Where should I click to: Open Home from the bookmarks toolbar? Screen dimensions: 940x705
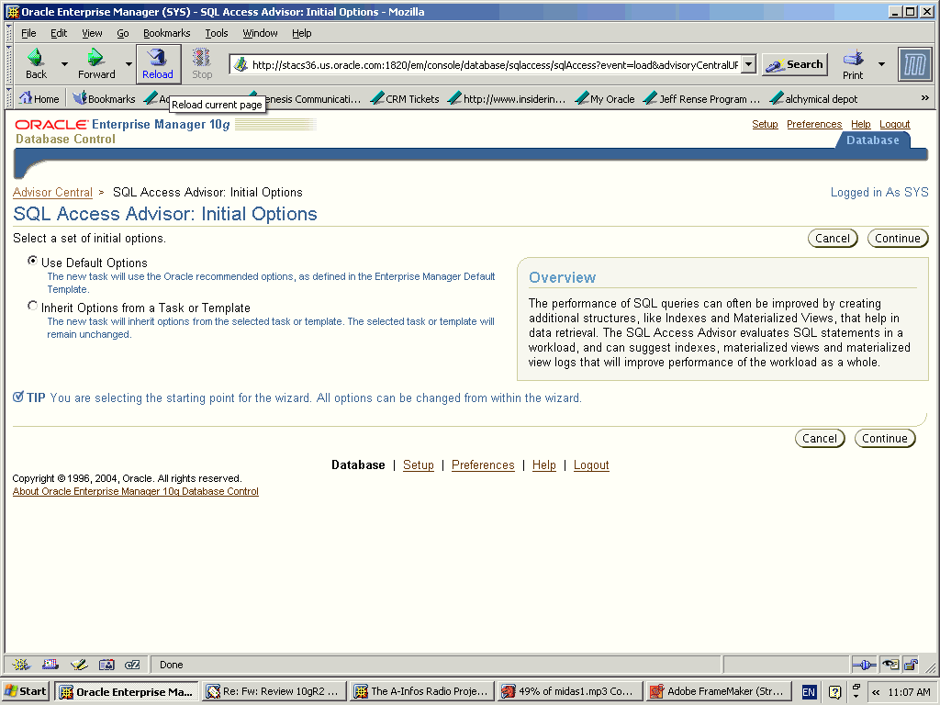(39, 99)
